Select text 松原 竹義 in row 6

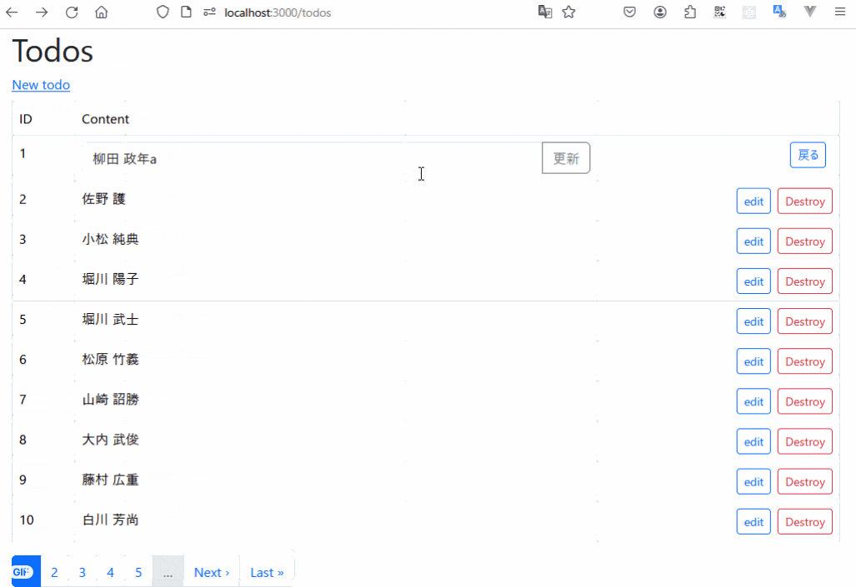[110, 359]
